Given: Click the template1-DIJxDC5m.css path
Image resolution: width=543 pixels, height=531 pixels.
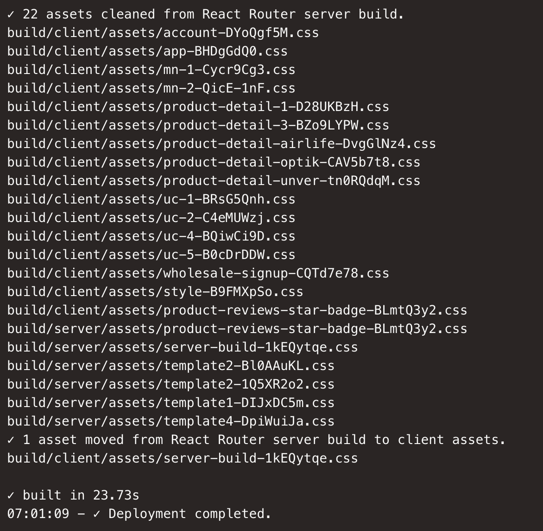Looking at the screenshot, I should pos(170,403).
